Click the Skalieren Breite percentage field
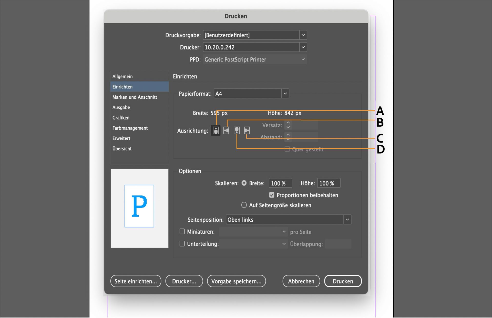Viewport: 492px width, 318px height. 280,183
